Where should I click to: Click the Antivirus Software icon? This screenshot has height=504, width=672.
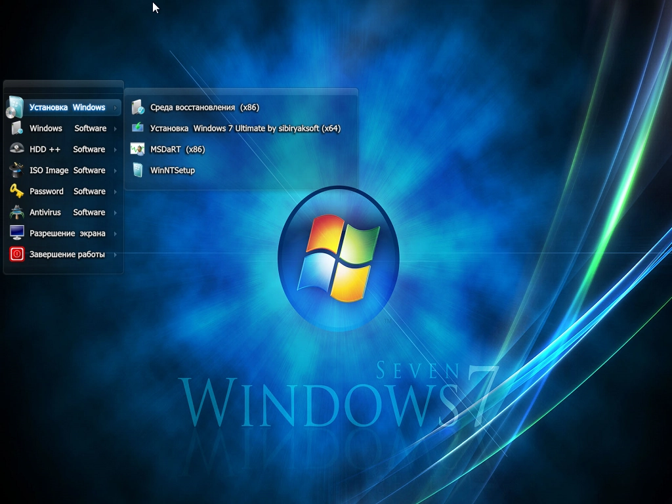pos(16,212)
